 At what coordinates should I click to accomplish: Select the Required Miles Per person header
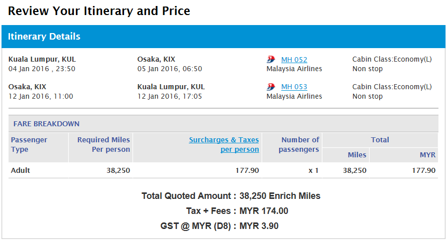[103, 145]
